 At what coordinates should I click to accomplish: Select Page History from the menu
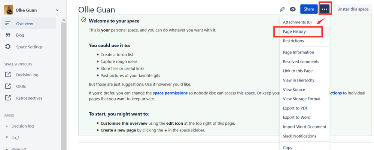294,32
